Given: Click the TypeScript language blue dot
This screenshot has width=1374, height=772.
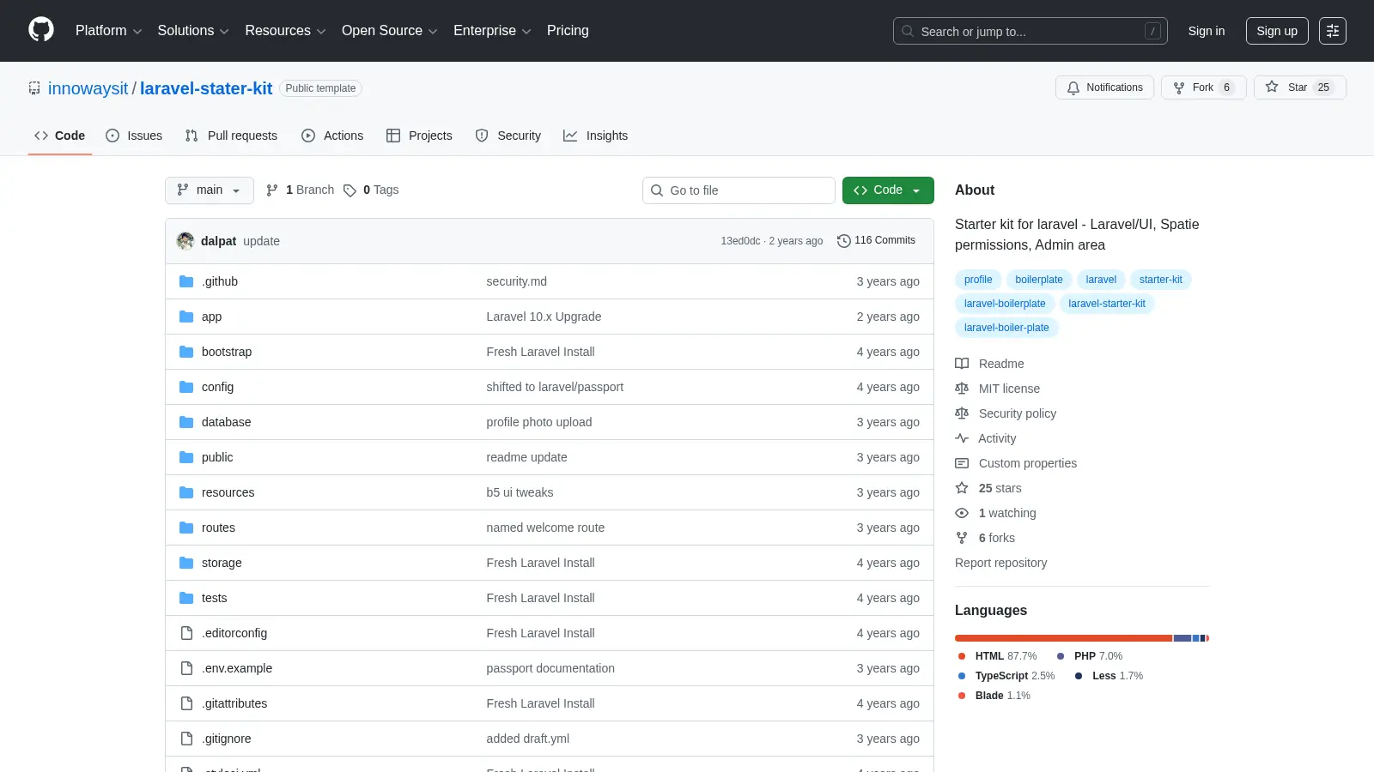Looking at the screenshot, I should (x=962, y=676).
